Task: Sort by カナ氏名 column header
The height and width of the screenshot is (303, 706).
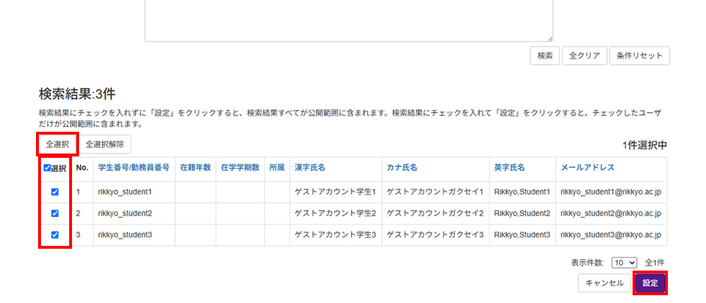Action: click(402, 168)
